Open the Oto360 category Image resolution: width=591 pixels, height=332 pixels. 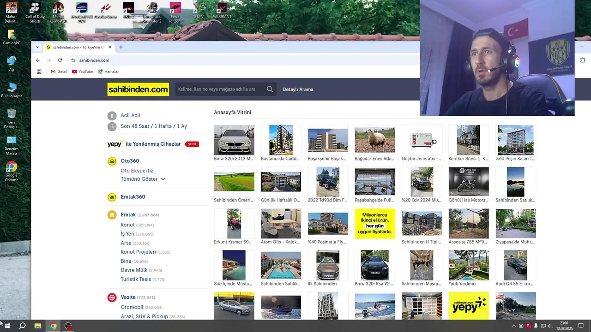coord(130,161)
